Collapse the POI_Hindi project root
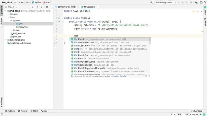Viewport: 207px width, 116px height. pos(5,11)
